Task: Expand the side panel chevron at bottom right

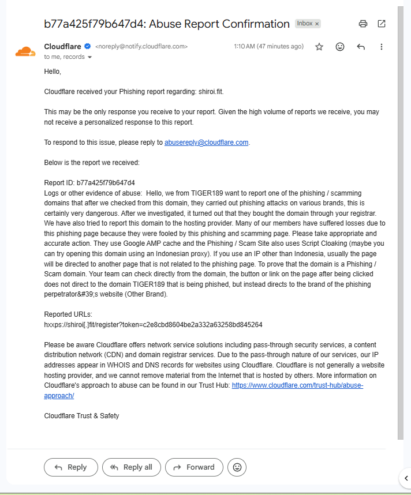Action: [x=406, y=478]
